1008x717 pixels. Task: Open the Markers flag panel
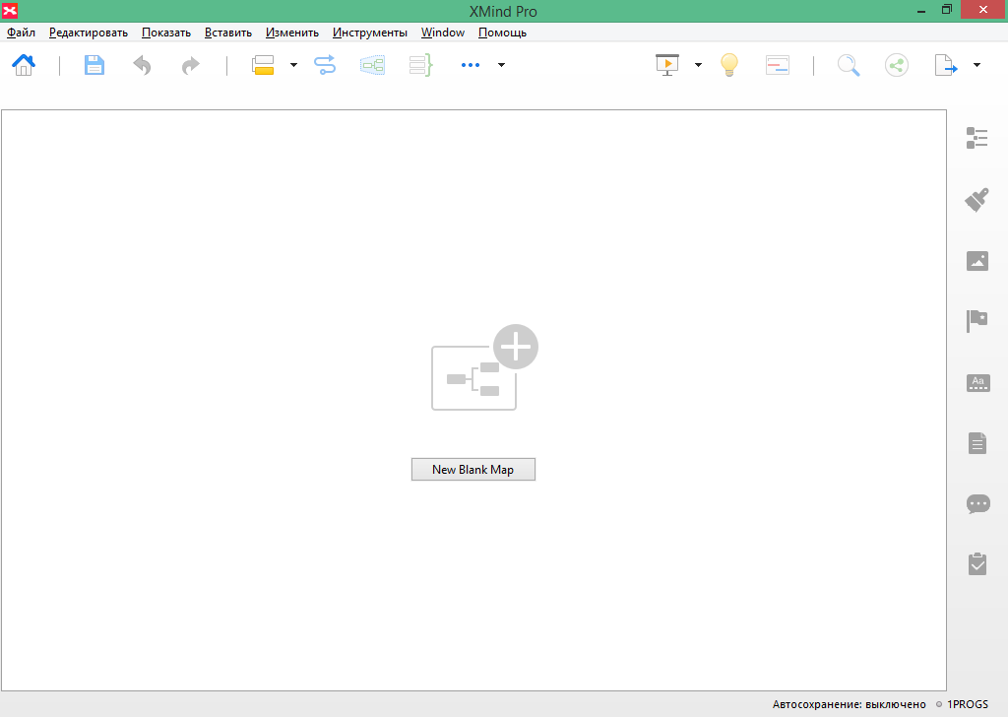coord(976,321)
